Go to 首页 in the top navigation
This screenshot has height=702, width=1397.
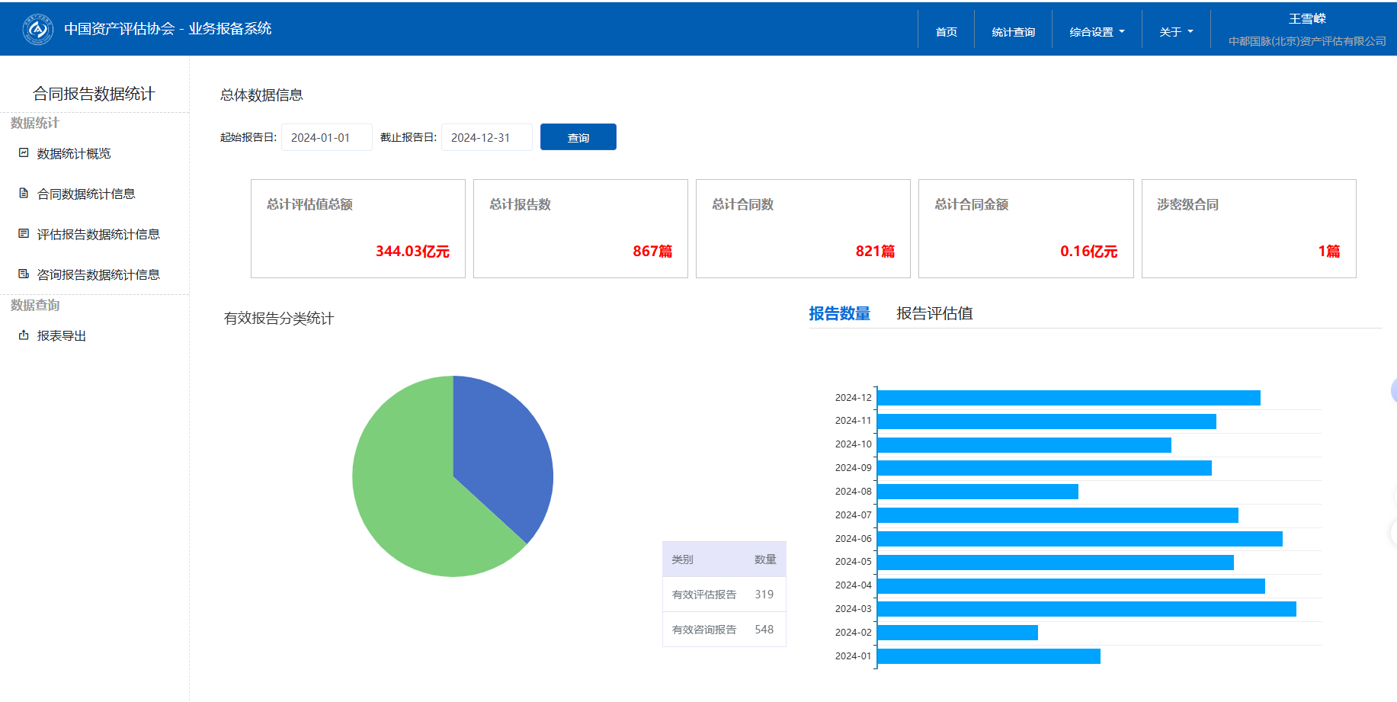click(x=946, y=32)
